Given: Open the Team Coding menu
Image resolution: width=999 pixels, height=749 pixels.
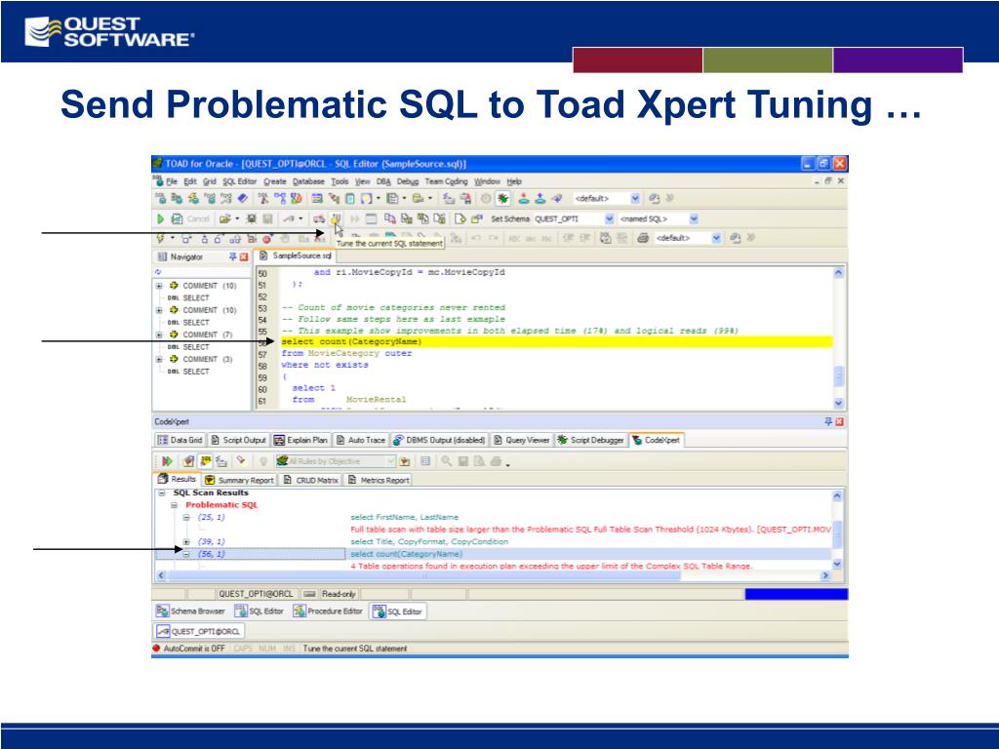Looking at the screenshot, I should click(446, 181).
